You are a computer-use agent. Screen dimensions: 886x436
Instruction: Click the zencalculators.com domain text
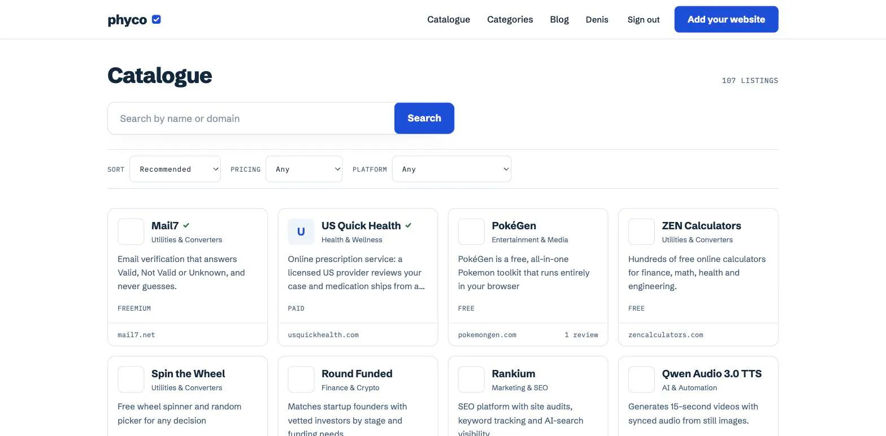pos(666,335)
